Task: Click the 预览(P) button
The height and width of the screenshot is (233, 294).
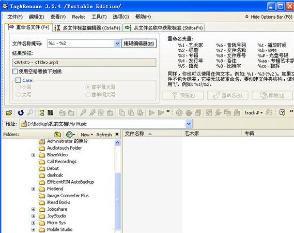Action: tap(183, 95)
